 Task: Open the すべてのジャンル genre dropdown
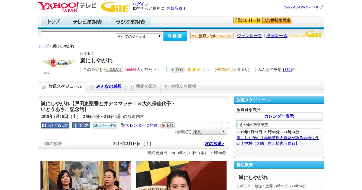[139, 36]
